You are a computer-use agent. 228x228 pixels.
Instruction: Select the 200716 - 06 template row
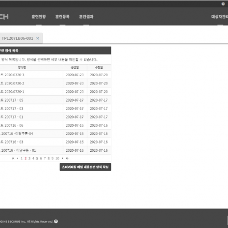[55, 125]
